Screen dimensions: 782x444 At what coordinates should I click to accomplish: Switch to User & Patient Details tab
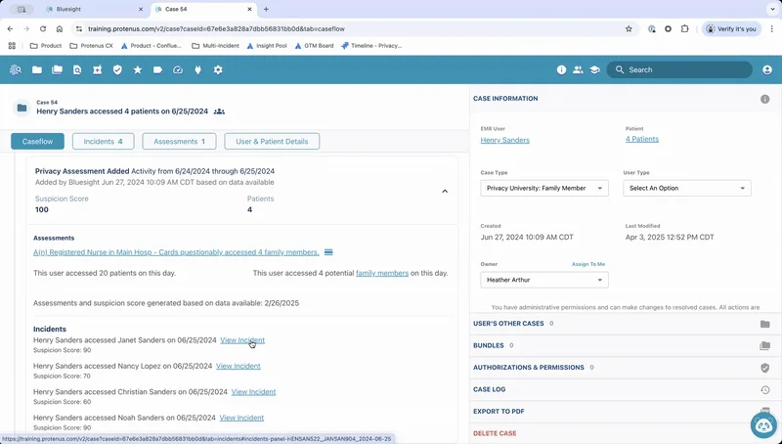272,142
